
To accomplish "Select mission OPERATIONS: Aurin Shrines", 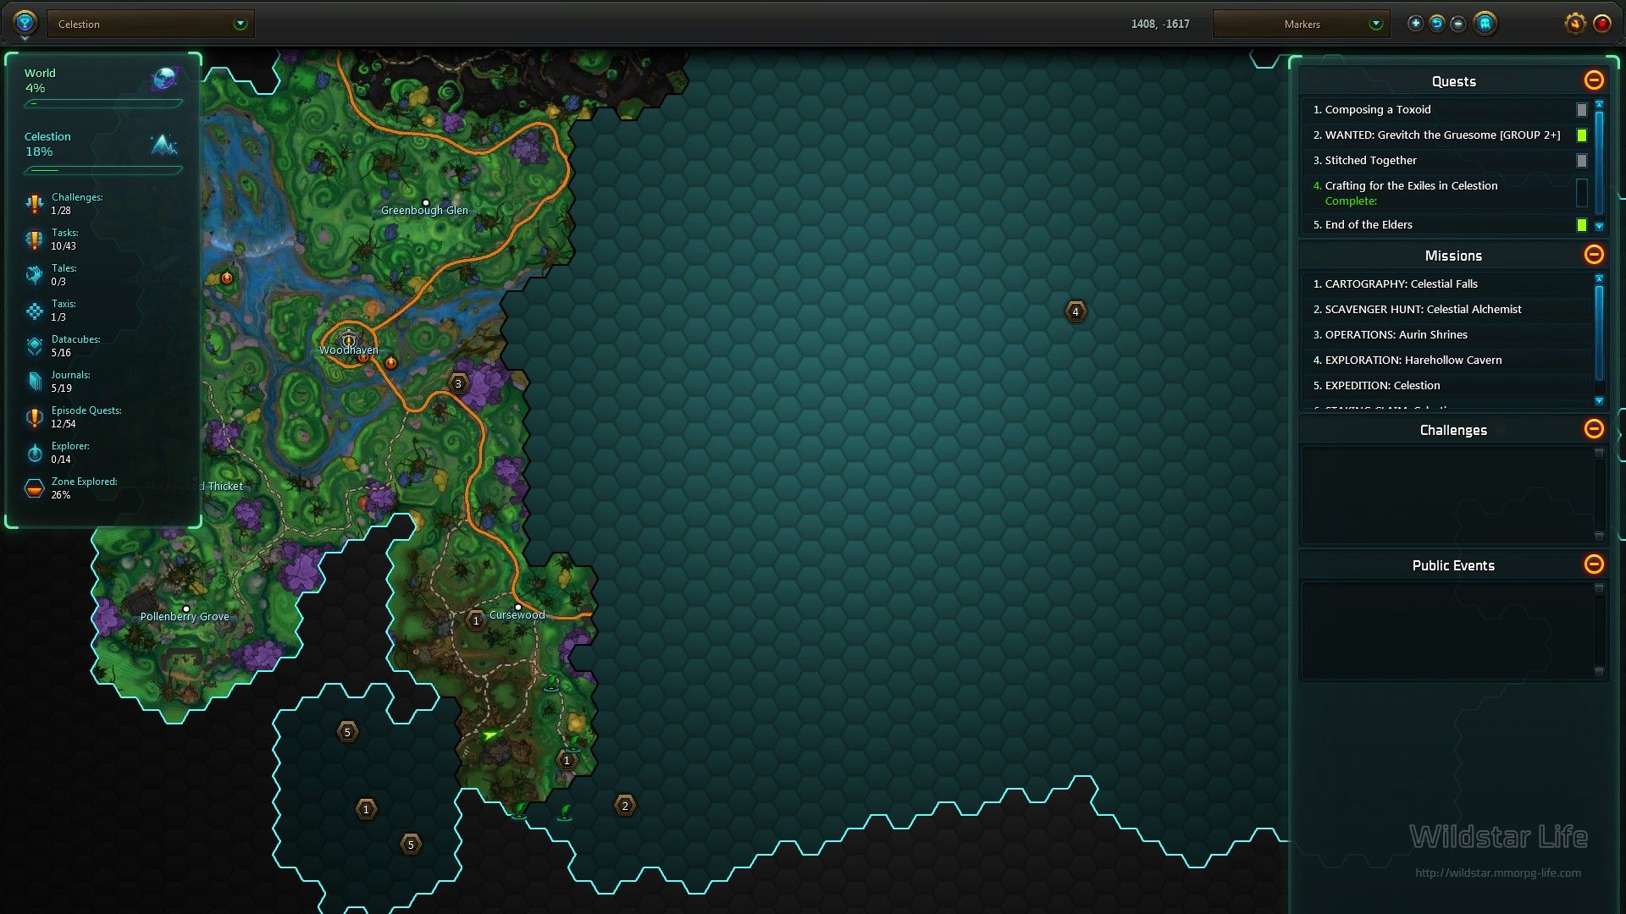I will (x=1446, y=335).
